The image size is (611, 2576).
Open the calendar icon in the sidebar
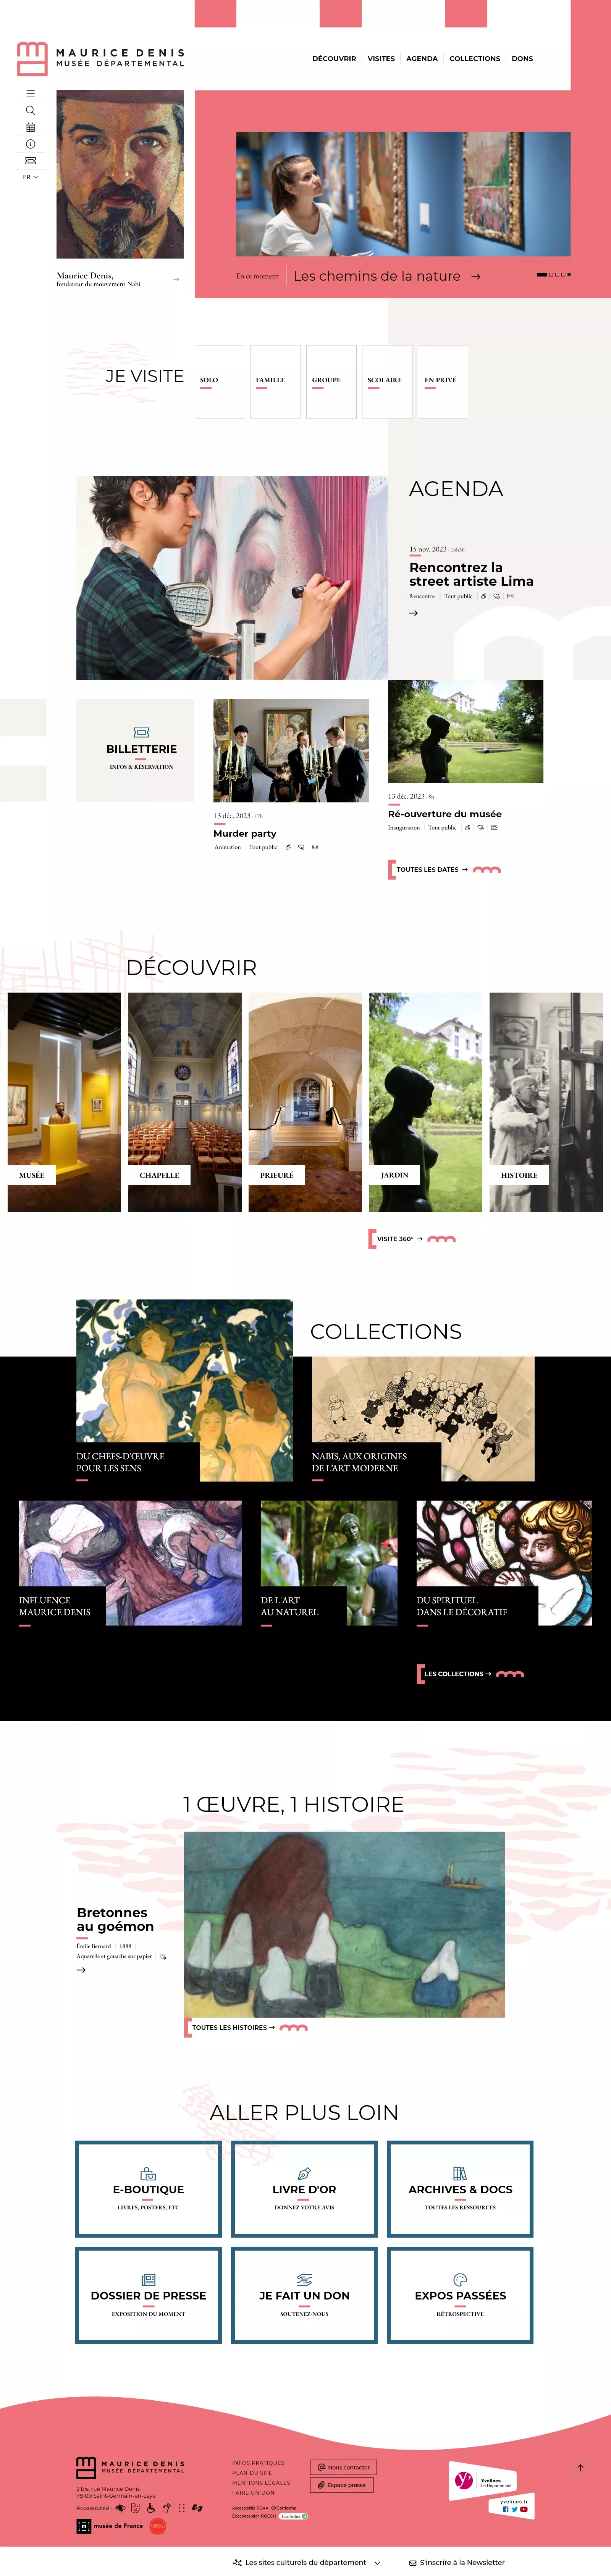pyautogui.click(x=30, y=127)
